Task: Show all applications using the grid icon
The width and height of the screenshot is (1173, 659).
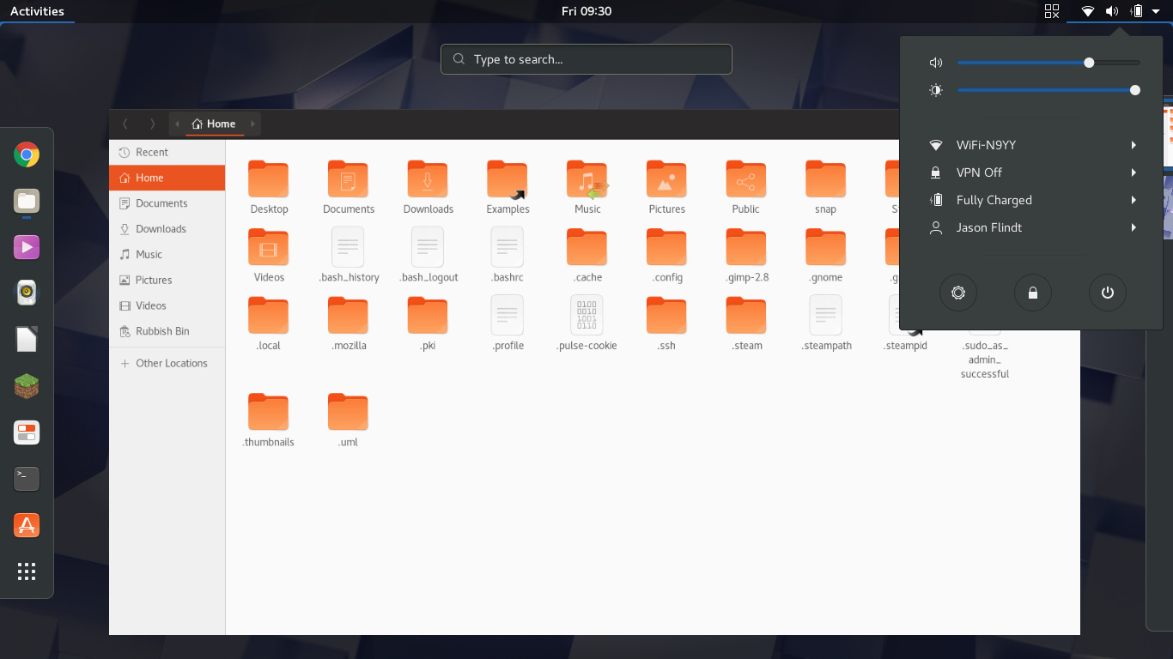Action: [26, 571]
